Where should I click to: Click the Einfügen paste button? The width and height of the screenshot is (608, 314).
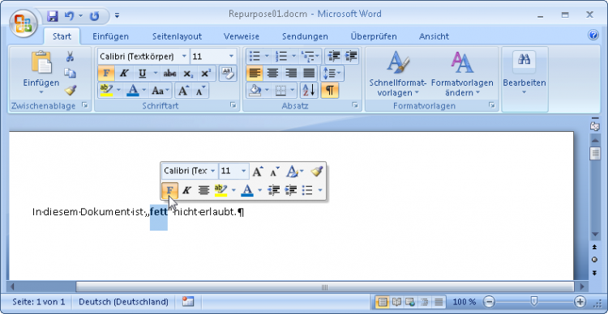point(41,73)
